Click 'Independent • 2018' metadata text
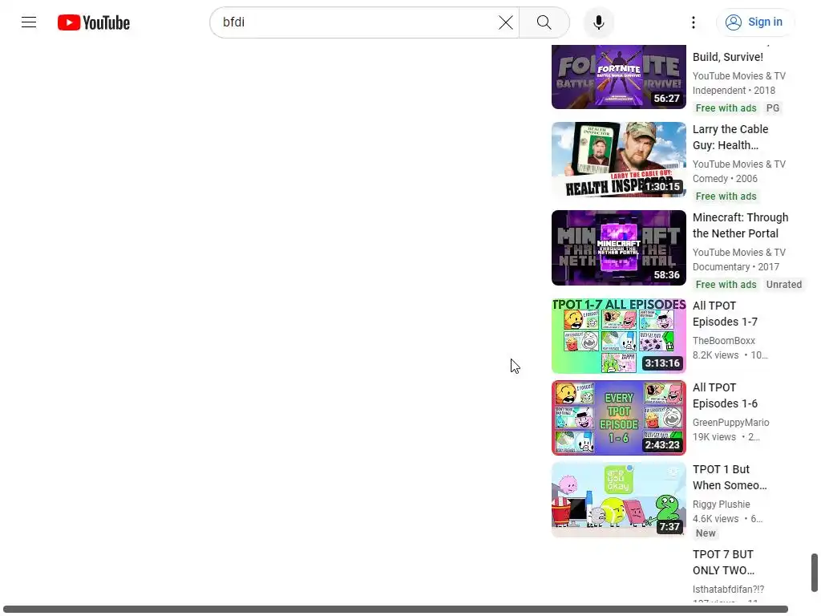The image size is (821, 616). [x=734, y=90]
